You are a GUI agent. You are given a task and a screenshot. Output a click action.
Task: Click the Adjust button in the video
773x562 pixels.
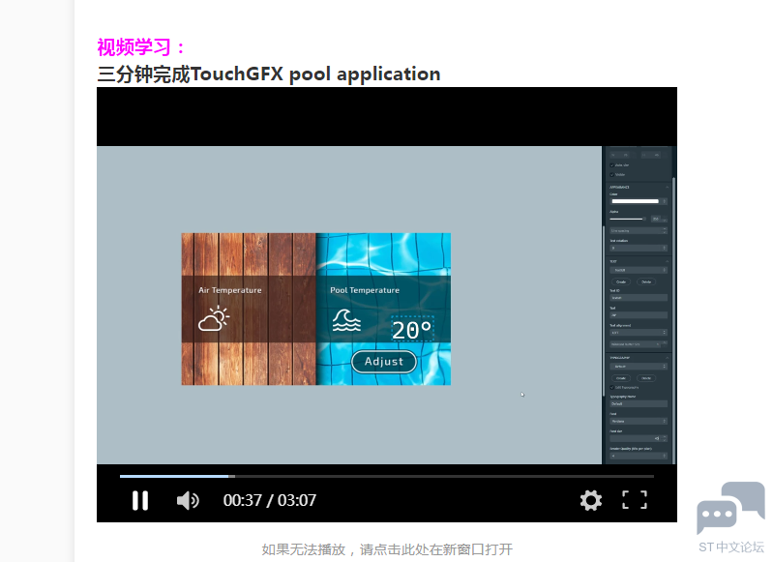383,362
